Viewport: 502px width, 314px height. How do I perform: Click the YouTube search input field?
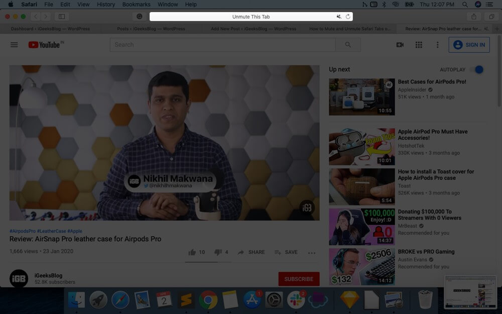222,45
